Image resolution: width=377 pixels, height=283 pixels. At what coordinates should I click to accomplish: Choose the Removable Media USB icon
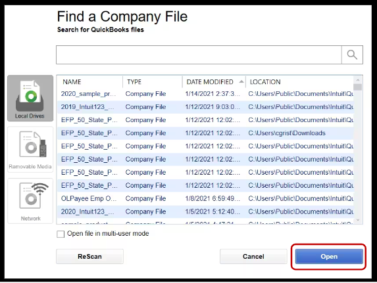30,149
